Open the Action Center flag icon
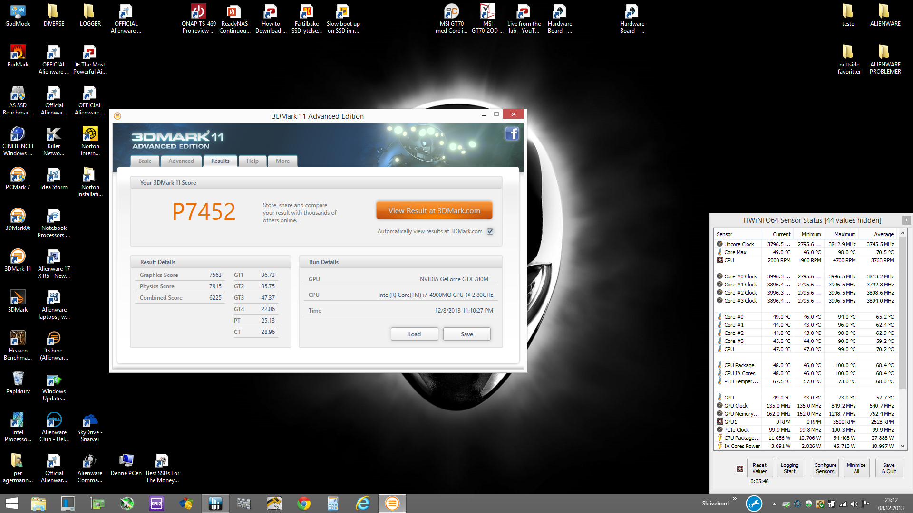The width and height of the screenshot is (913, 513). coord(866,503)
